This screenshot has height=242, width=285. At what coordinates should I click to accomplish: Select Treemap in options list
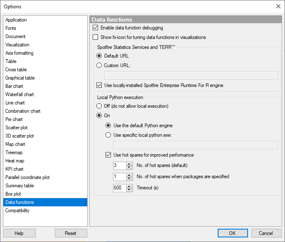[x=45, y=152]
